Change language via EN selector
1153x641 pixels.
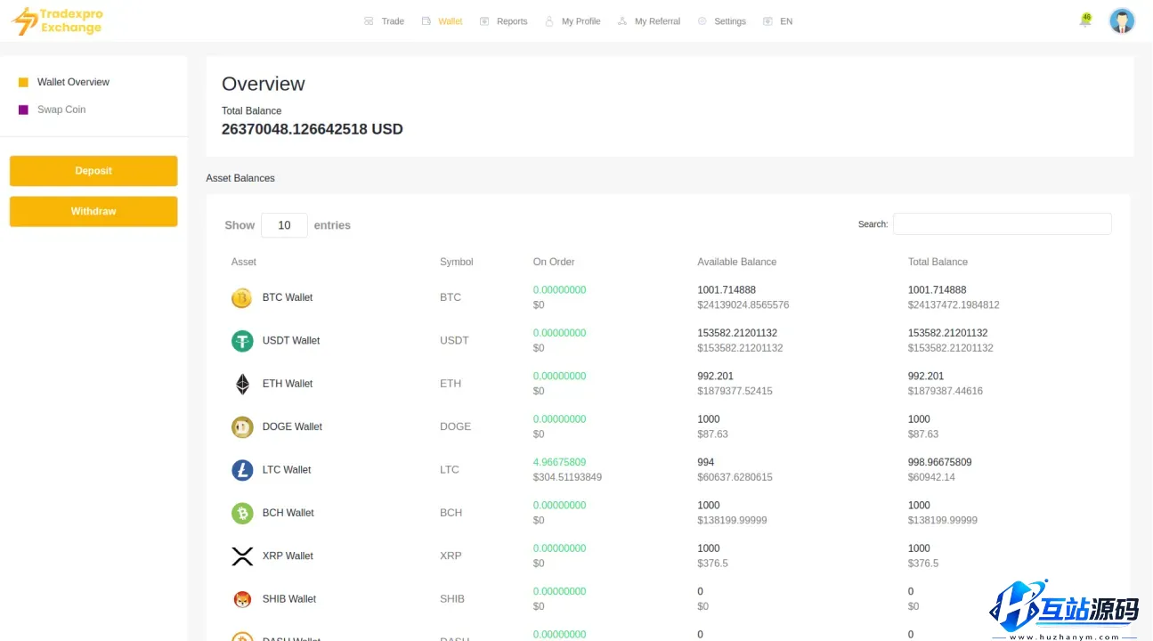786,21
